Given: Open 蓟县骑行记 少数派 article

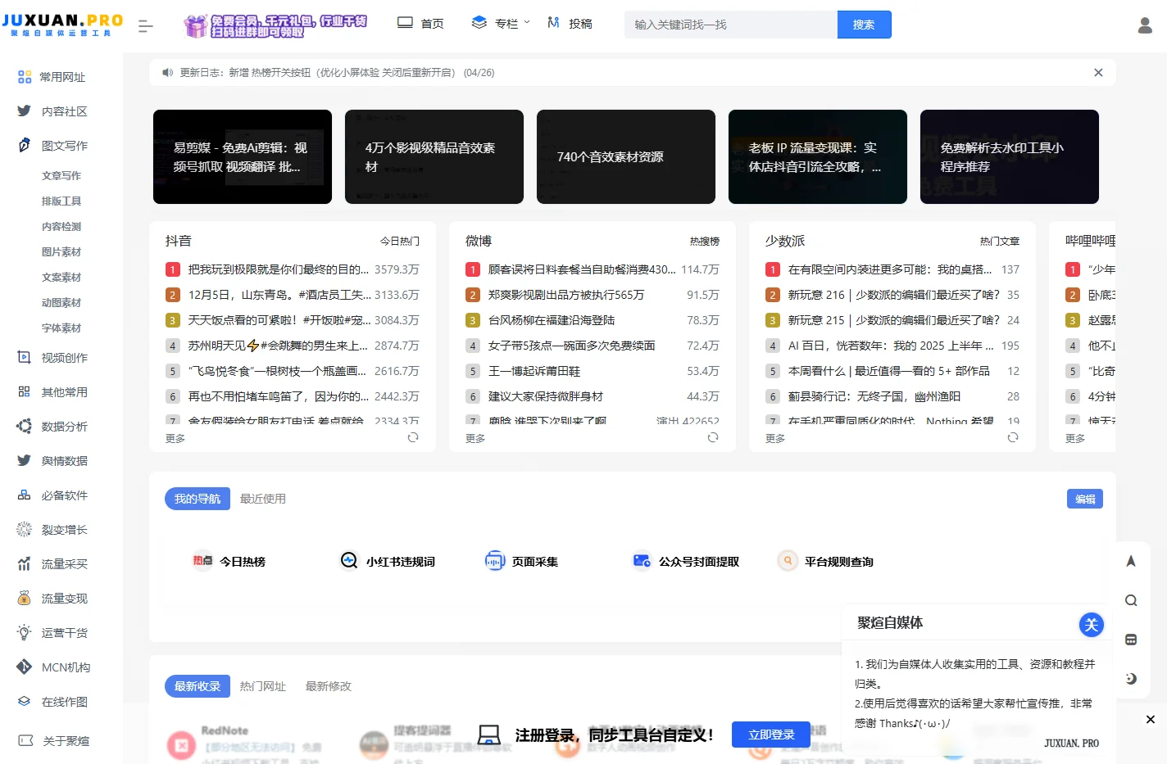Looking at the screenshot, I should (874, 396).
